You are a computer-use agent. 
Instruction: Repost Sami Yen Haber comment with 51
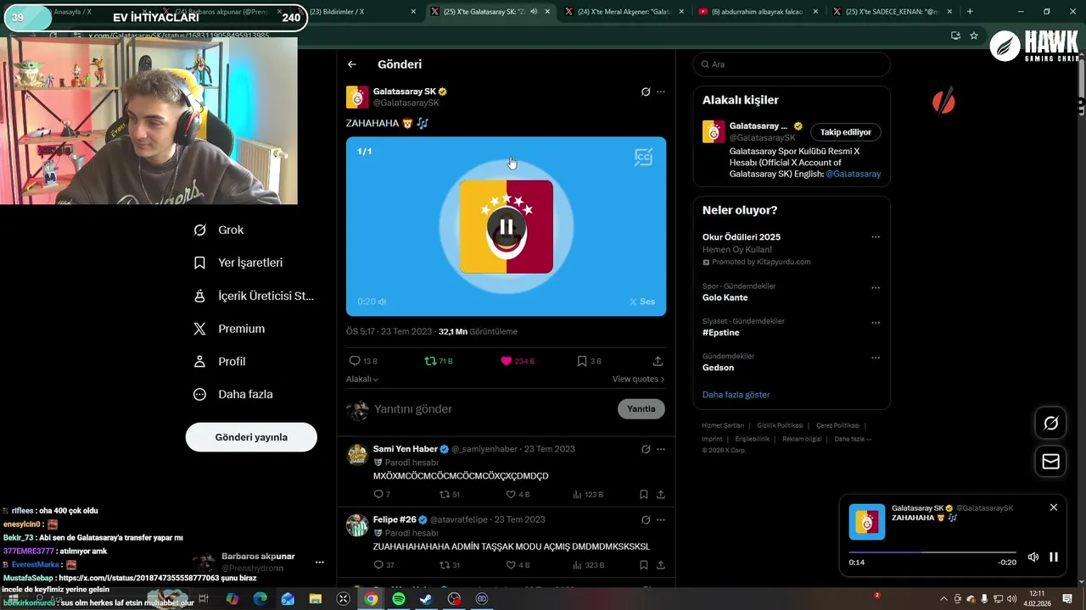[x=450, y=495]
